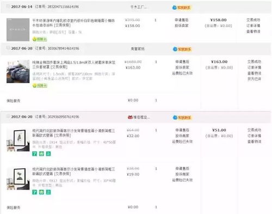Click 申请售后 for the ¥163.00 bedding order
The image size is (272, 214).
(182, 62)
